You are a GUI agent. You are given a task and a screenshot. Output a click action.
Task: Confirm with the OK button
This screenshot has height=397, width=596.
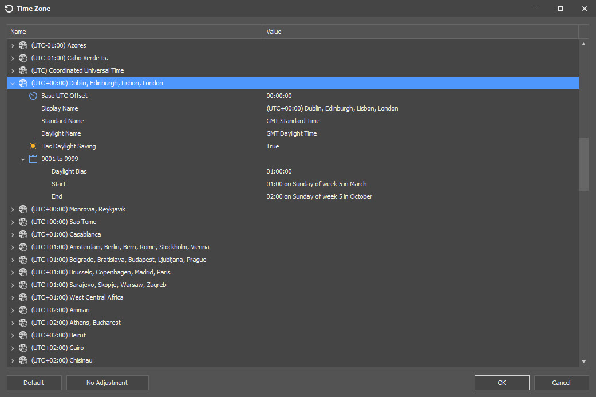(x=502, y=383)
